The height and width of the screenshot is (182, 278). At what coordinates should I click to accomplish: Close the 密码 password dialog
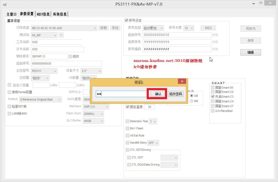click(x=182, y=81)
